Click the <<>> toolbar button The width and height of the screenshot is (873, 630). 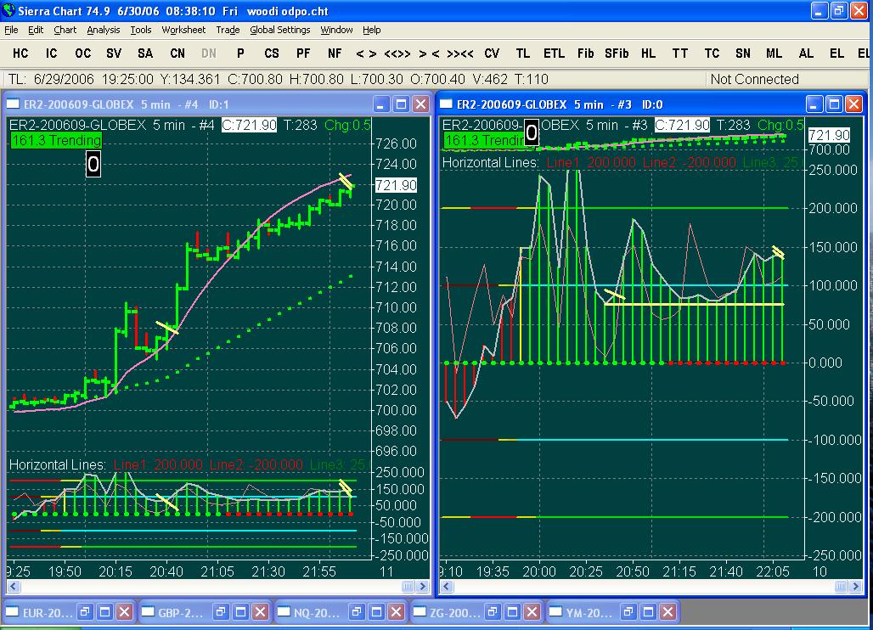(397, 53)
